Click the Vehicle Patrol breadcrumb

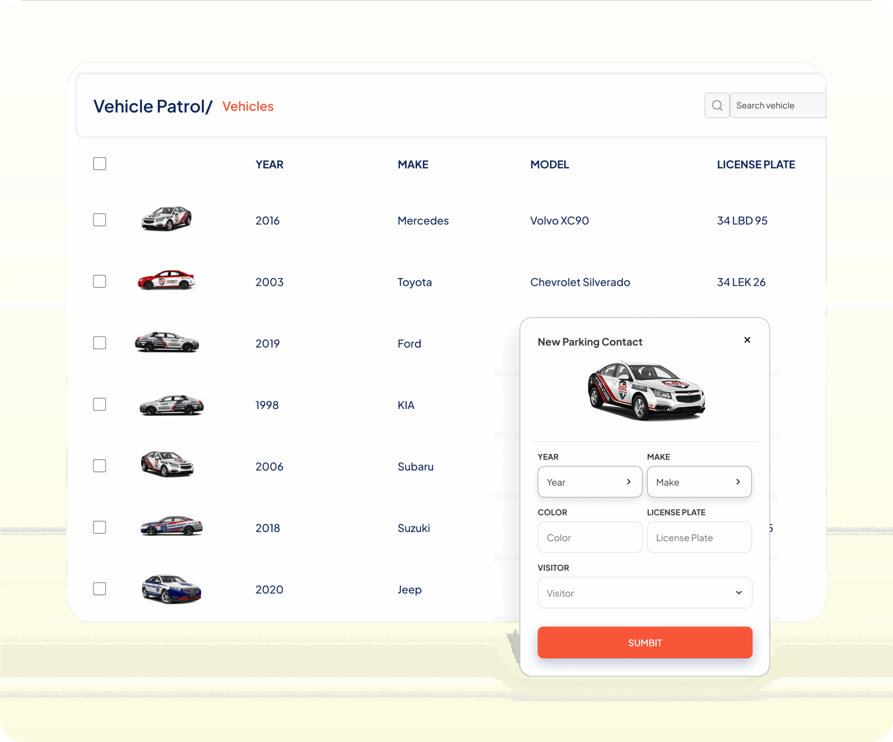[x=149, y=107]
